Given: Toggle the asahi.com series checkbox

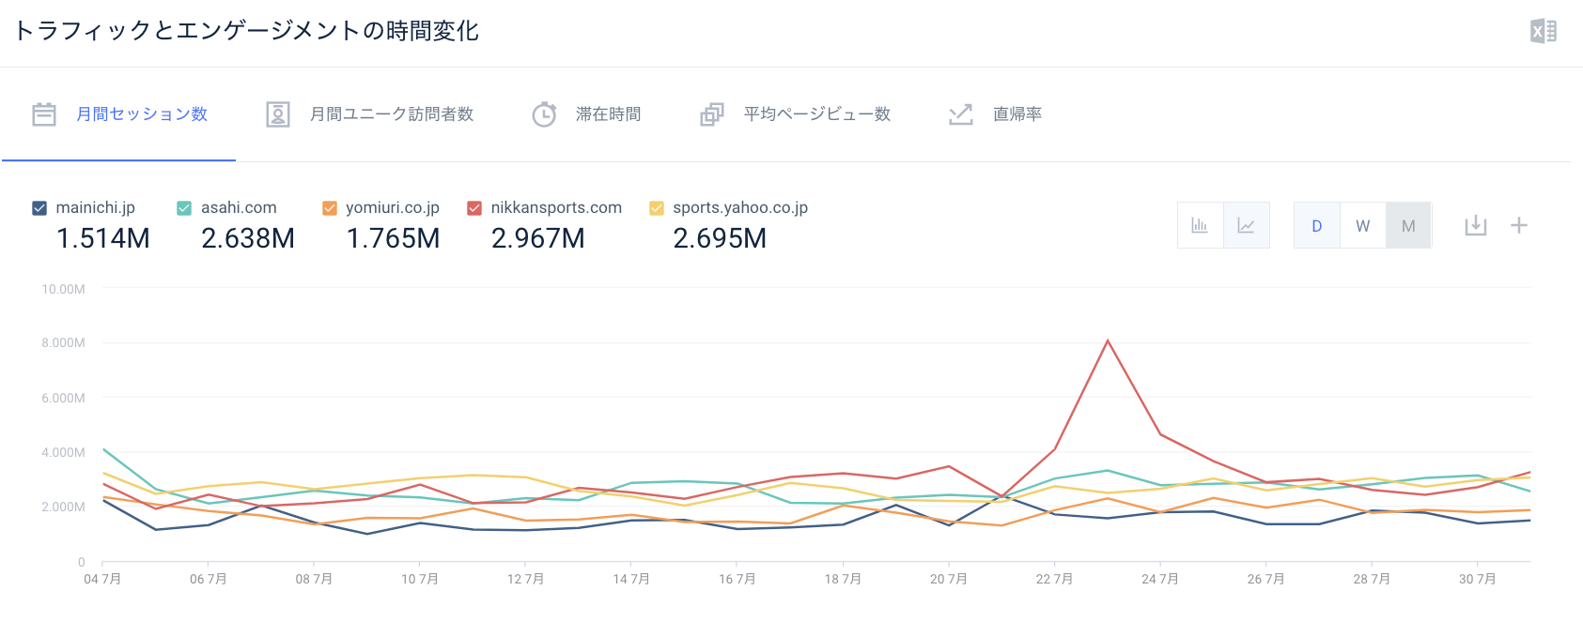Looking at the screenshot, I should (184, 208).
